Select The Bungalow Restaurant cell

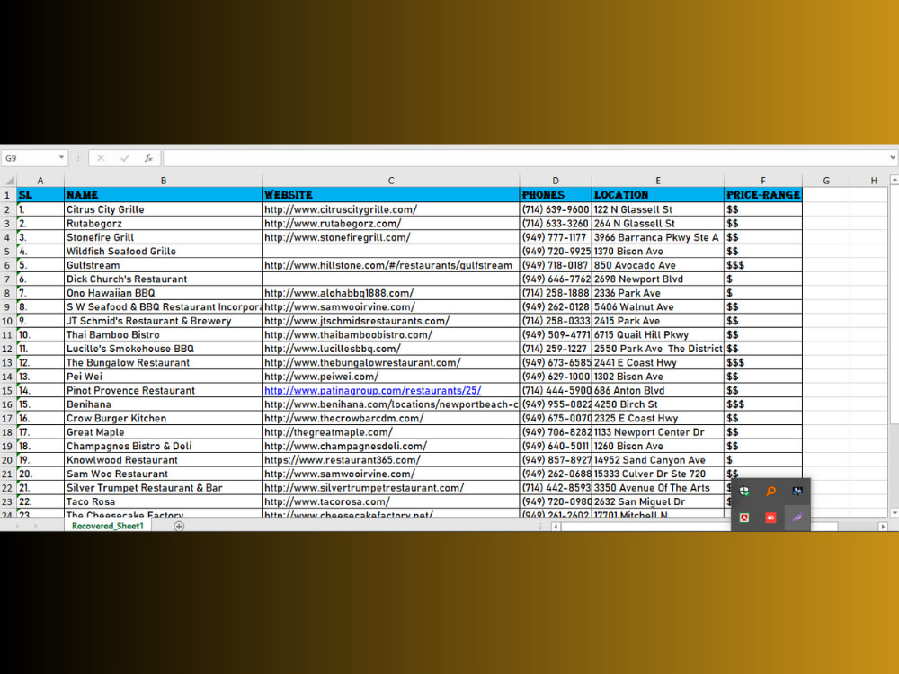click(163, 362)
